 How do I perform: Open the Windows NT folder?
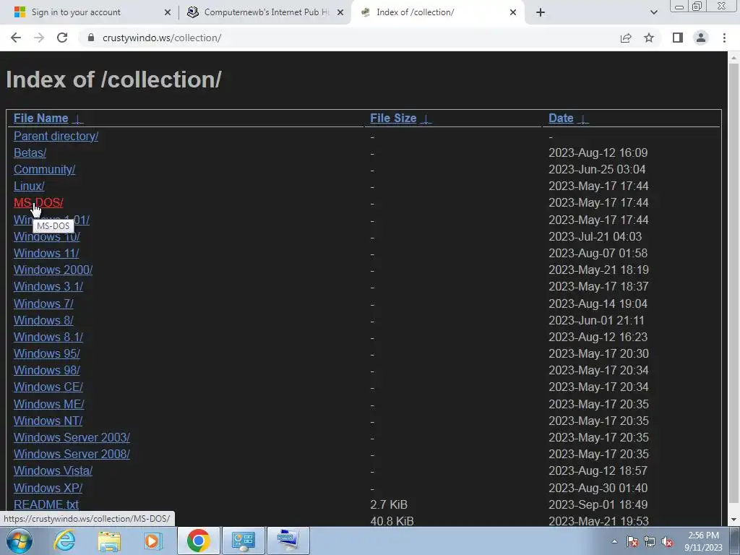click(48, 421)
